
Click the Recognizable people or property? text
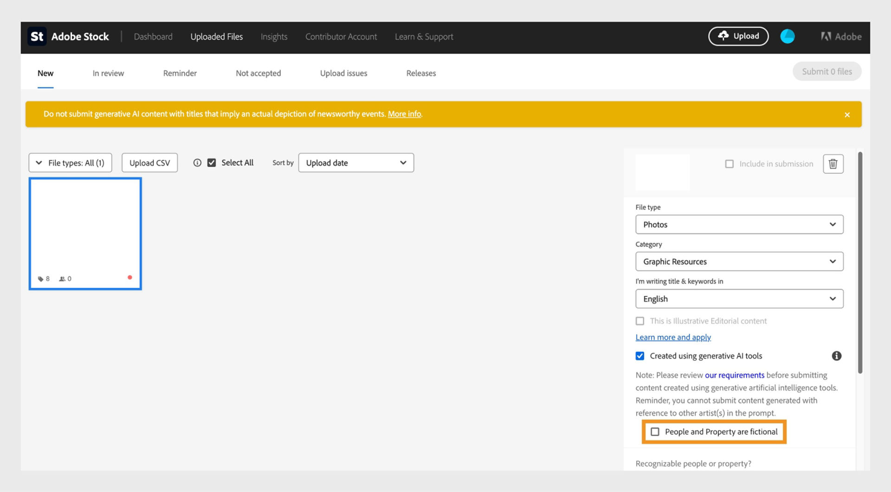[693, 464]
